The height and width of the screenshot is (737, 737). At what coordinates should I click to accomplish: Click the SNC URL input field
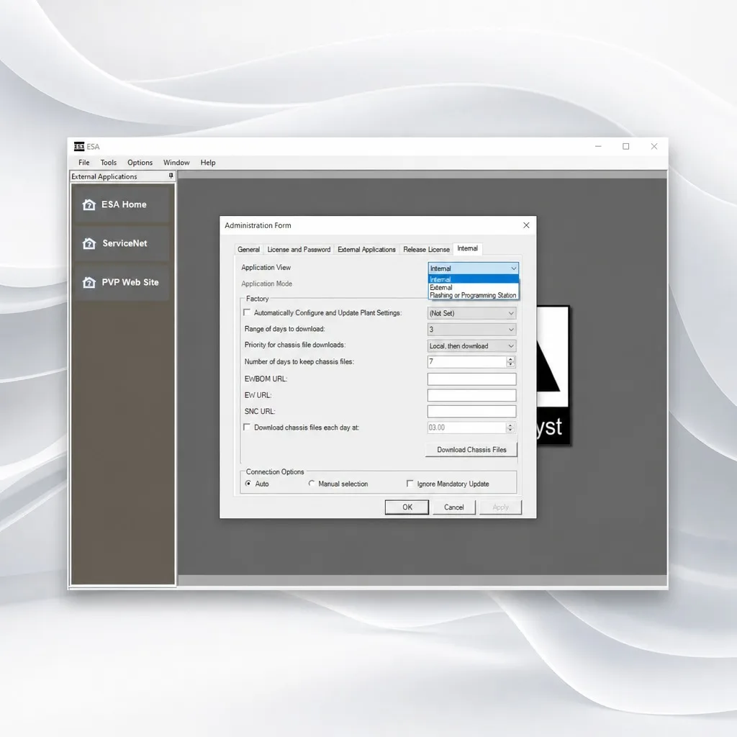(471, 412)
